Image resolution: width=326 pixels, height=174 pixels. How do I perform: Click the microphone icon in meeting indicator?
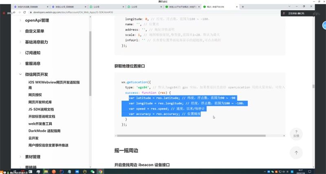point(284,13)
